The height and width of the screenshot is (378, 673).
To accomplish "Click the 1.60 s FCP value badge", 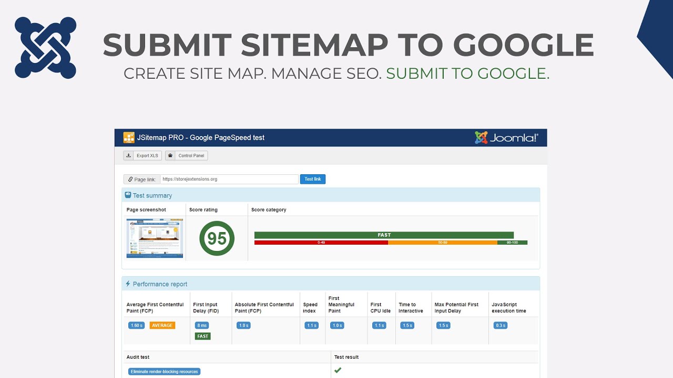I will 136,325.
